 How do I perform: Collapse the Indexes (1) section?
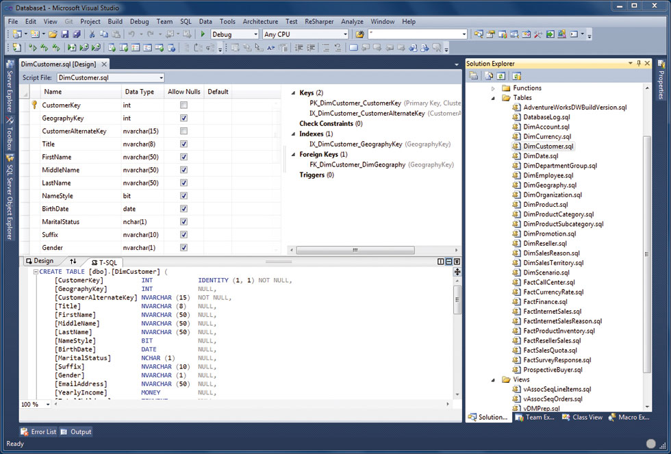[x=293, y=134]
